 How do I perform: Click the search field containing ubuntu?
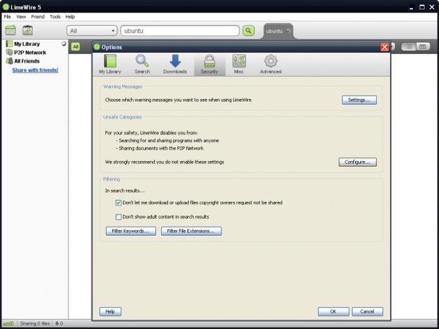click(x=180, y=31)
